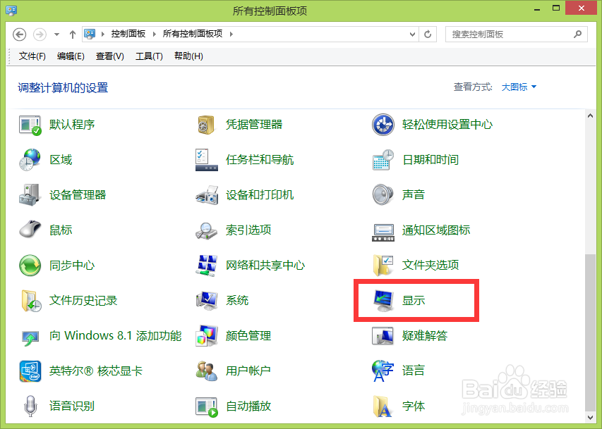Open the 英特尔 核芯显卡 icon
The height and width of the screenshot is (429, 602).
[30, 371]
